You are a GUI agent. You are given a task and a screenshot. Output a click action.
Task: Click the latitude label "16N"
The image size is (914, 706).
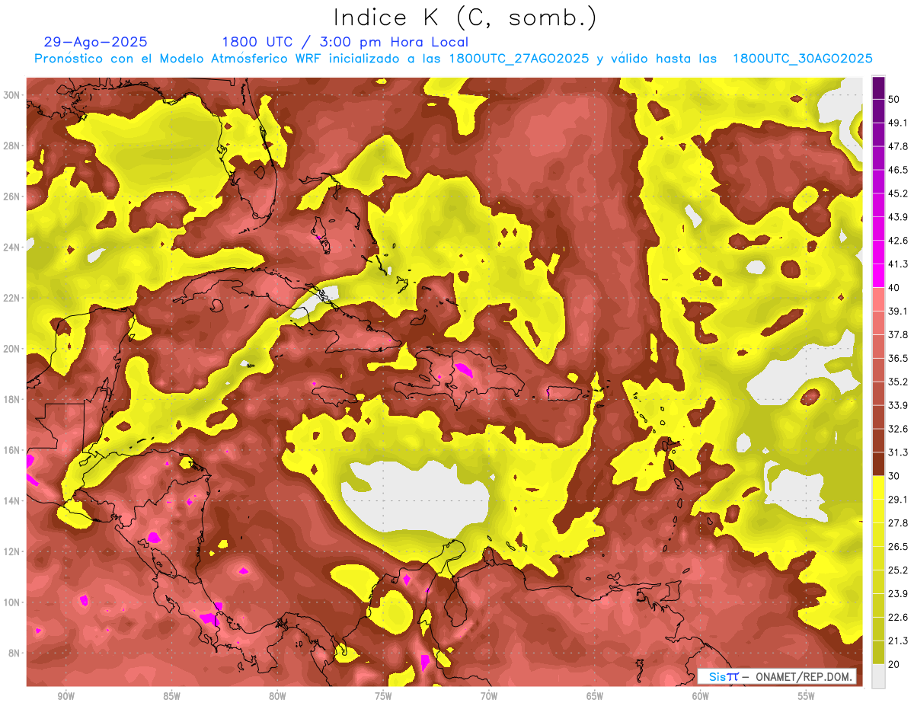pyautogui.click(x=13, y=450)
